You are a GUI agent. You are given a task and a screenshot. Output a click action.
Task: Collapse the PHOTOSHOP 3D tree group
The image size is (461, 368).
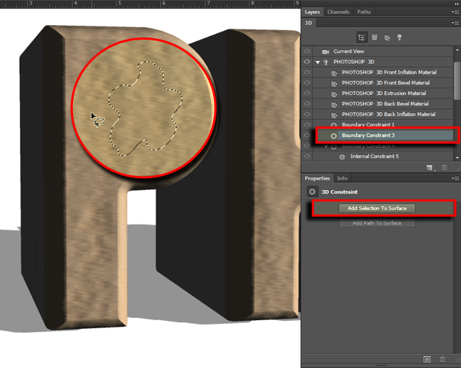click(318, 63)
